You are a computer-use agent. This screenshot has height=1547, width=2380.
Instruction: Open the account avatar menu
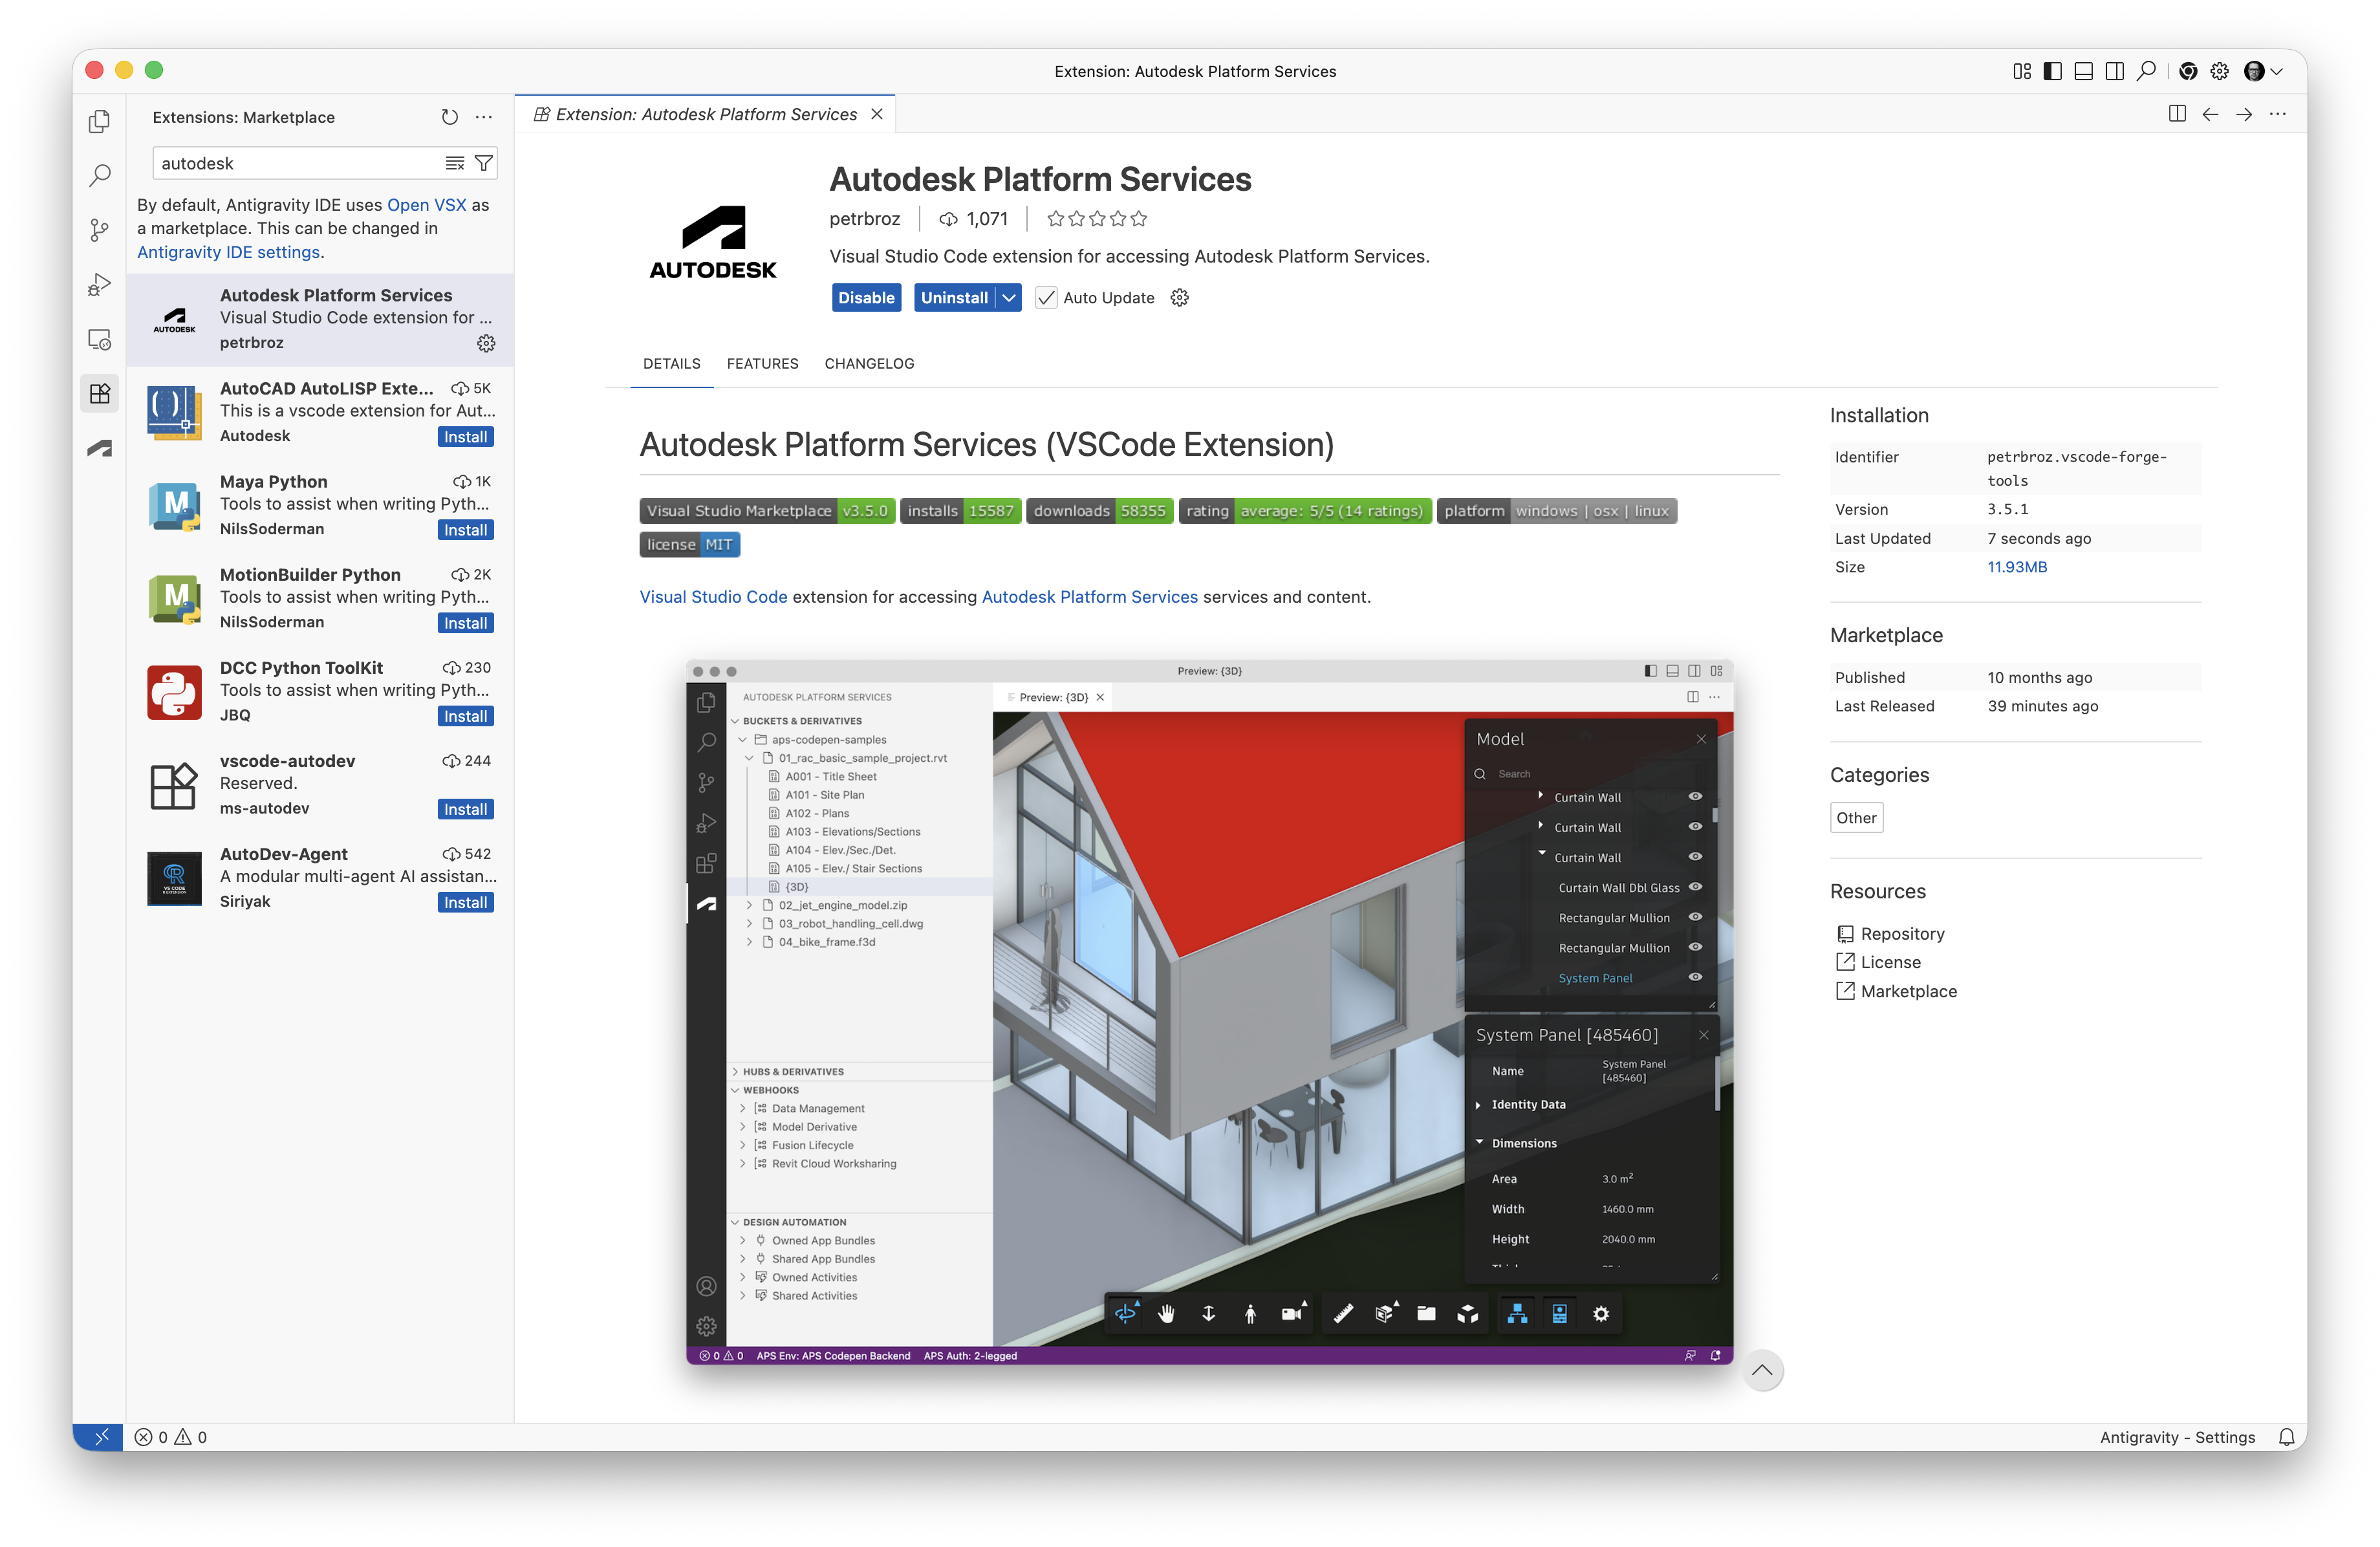click(2254, 71)
